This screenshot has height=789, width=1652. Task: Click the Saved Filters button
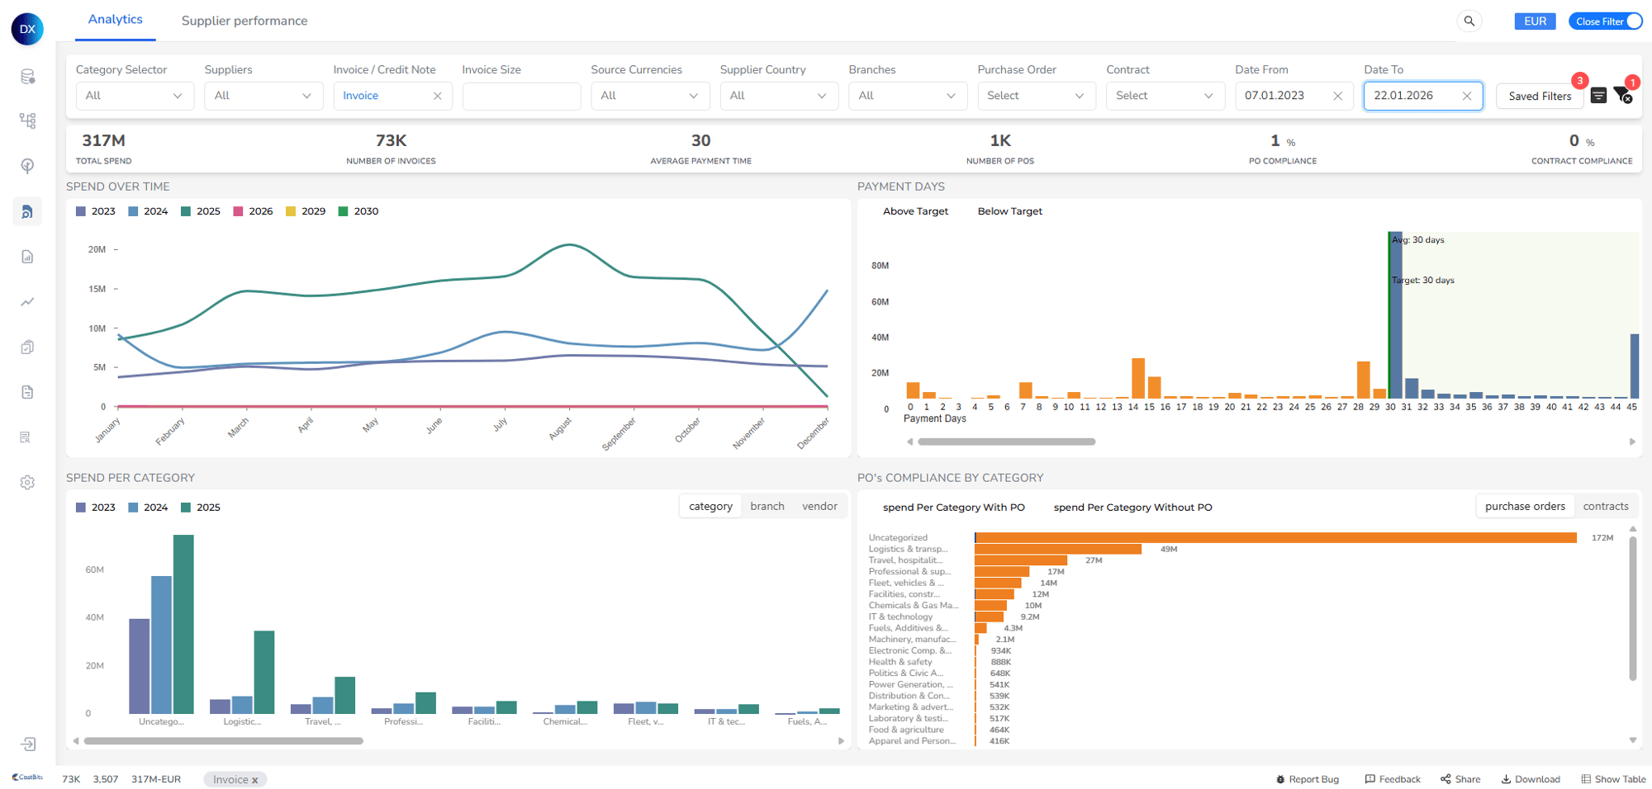[1539, 96]
